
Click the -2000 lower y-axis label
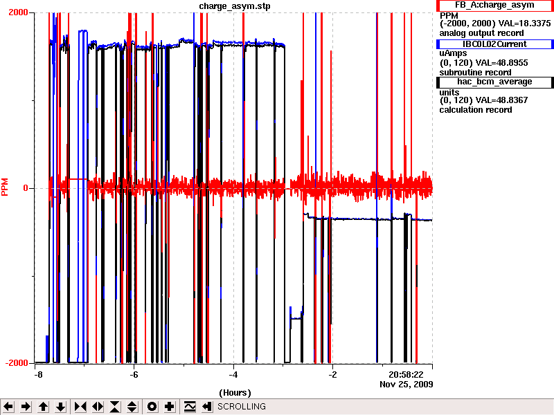point(16,362)
